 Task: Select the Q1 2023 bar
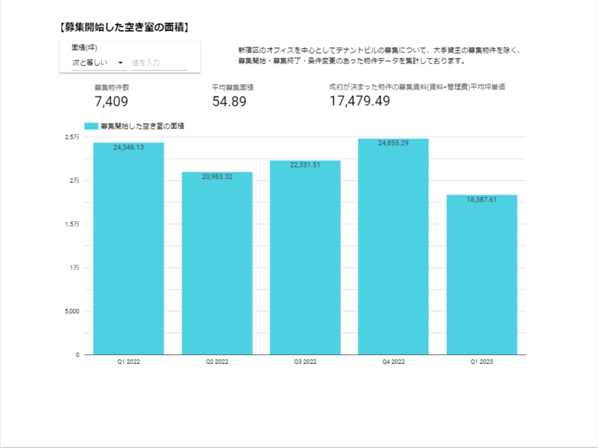(482, 274)
